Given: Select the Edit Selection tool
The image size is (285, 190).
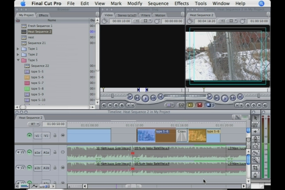Looking at the screenshot, I should (255, 125).
